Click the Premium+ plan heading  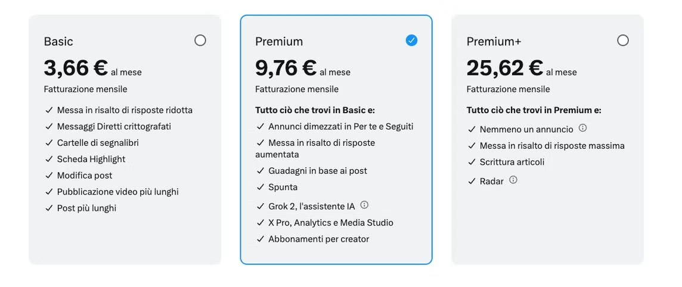[494, 42]
